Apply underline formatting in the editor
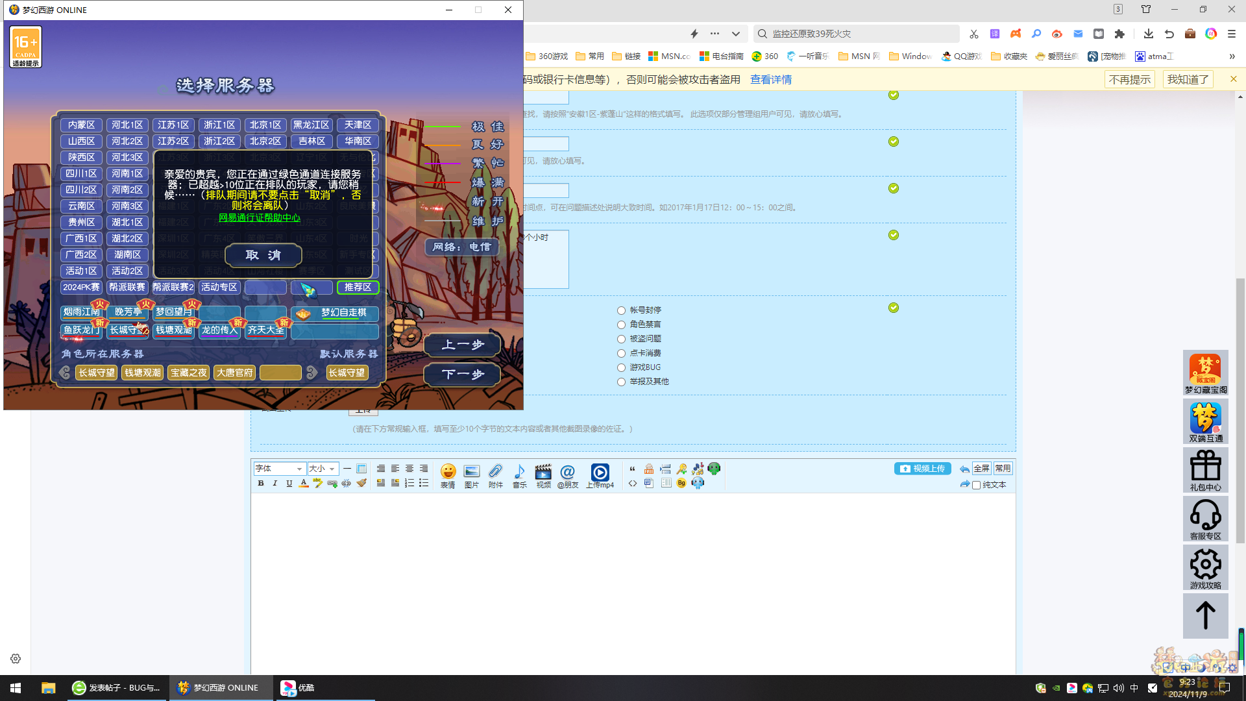This screenshot has height=701, width=1246. point(289,484)
